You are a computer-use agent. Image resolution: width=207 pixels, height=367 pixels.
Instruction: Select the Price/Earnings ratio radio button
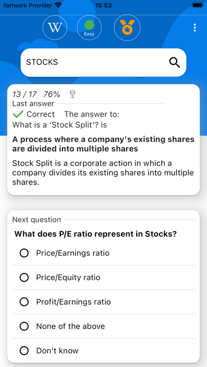(24, 253)
